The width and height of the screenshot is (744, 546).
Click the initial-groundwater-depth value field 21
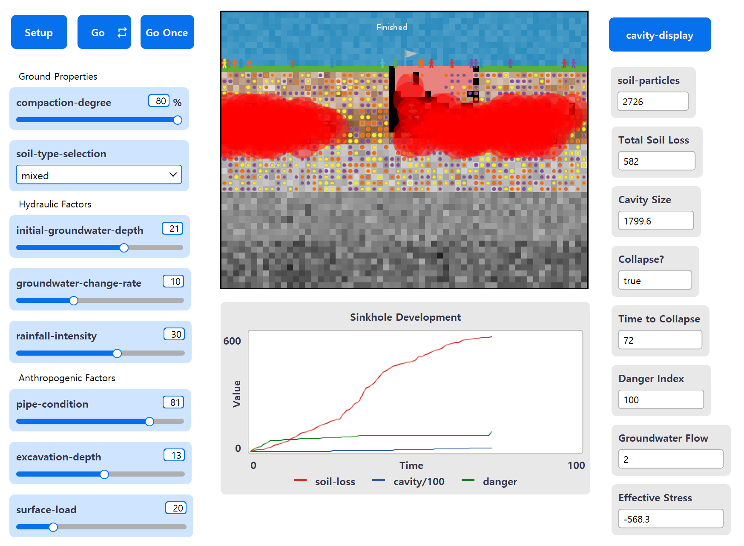click(x=173, y=229)
